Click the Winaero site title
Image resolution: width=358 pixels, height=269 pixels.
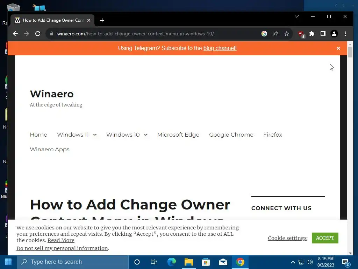(x=52, y=94)
